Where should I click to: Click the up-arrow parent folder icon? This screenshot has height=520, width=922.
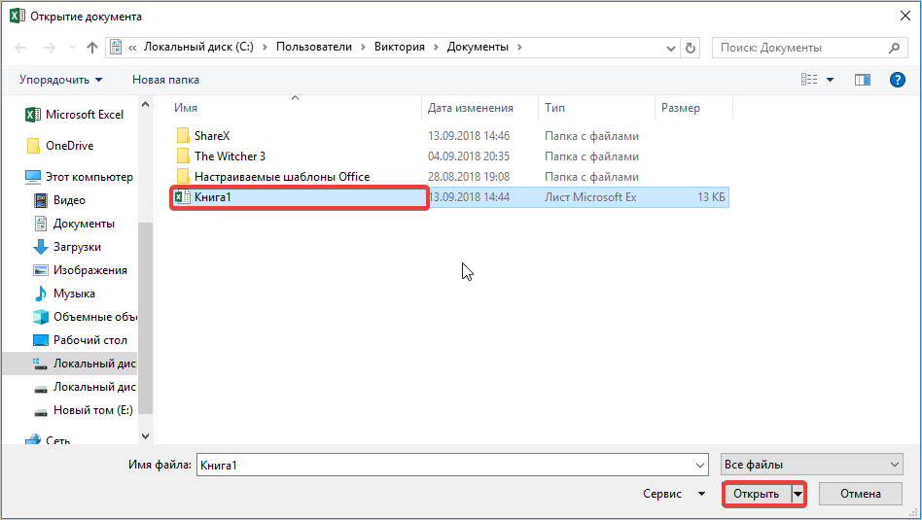(92, 48)
